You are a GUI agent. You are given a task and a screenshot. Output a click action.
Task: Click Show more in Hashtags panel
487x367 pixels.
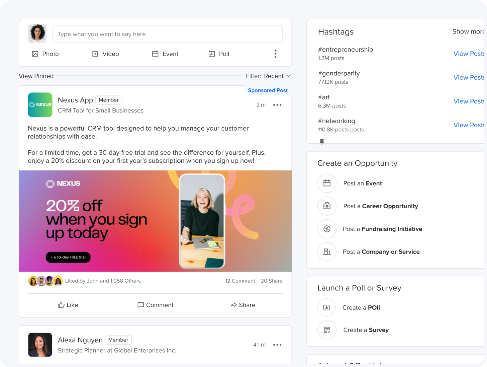click(x=468, y=31)
